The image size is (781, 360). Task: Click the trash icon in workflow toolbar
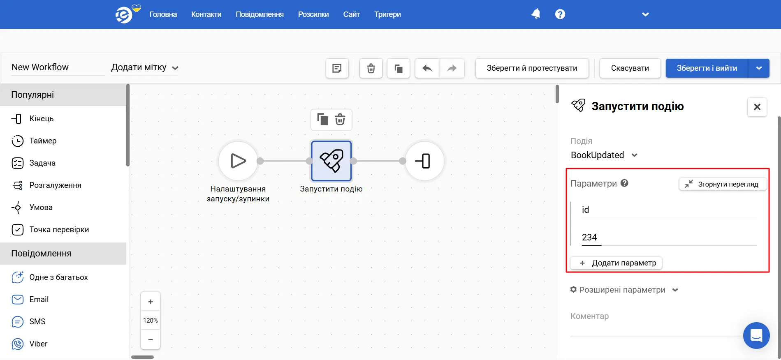[371, 68]
